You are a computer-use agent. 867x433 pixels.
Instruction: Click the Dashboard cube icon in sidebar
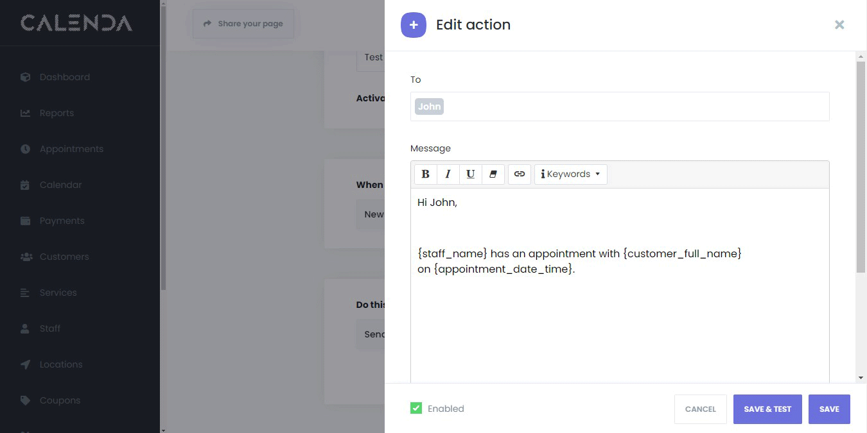(x=26, y=77)
